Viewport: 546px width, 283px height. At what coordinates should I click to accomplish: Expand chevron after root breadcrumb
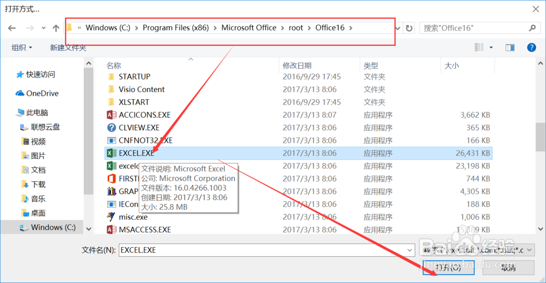pos(309,28)
